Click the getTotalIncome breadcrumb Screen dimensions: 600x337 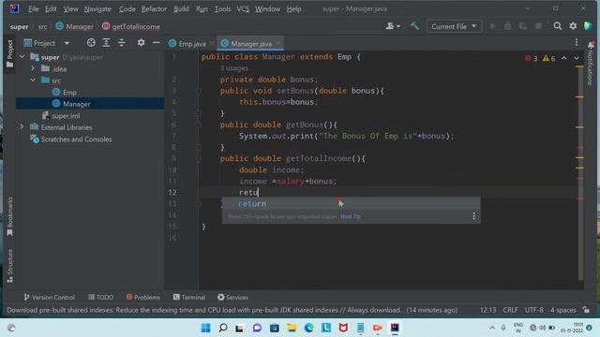tap(131, 26)
